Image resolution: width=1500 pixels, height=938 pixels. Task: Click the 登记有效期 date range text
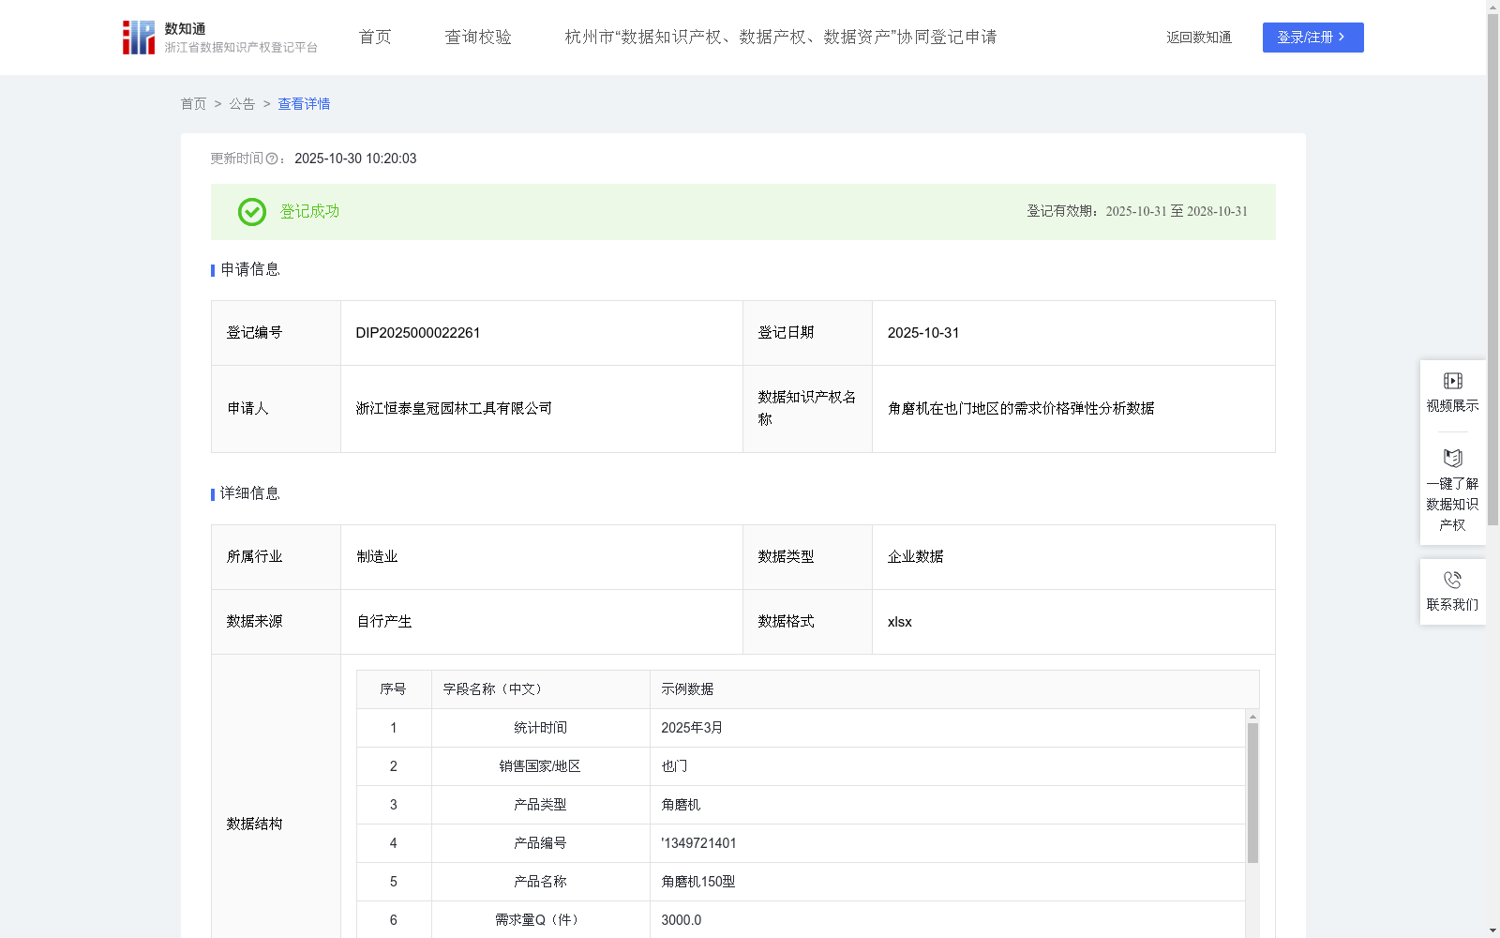tap(1137, 212)
